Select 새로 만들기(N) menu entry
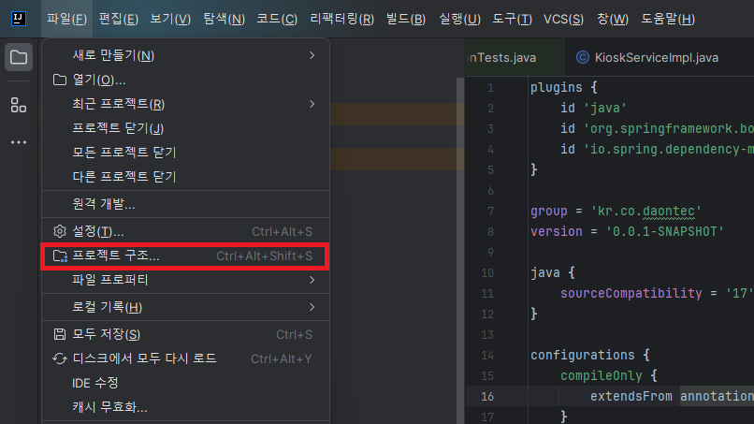754x424 pixels. point(185,55)
